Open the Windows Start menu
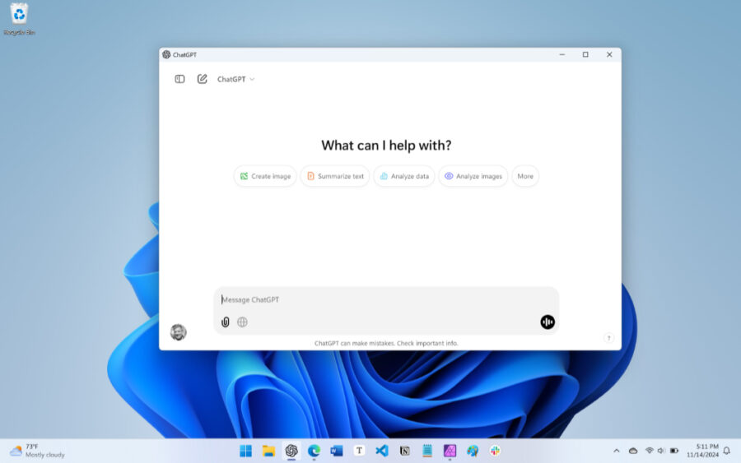Viewport: 741px width, 463px height. coord(245,451)
